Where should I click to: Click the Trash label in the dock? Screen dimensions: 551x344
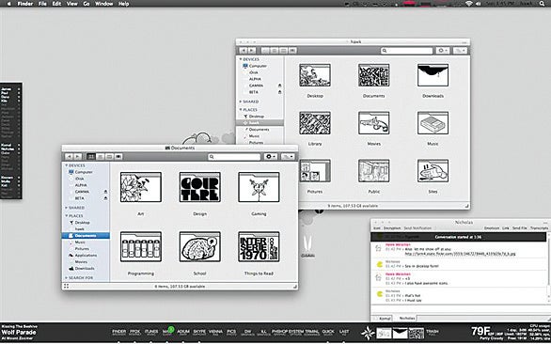[433, 332]
